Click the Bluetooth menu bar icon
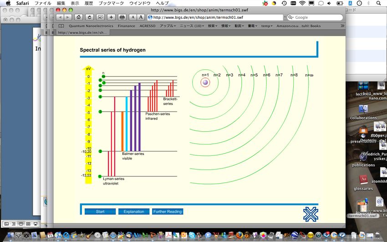 pos(368,3)
